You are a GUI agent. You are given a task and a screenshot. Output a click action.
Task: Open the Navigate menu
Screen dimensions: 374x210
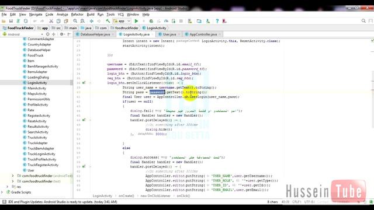click(36, 15)
